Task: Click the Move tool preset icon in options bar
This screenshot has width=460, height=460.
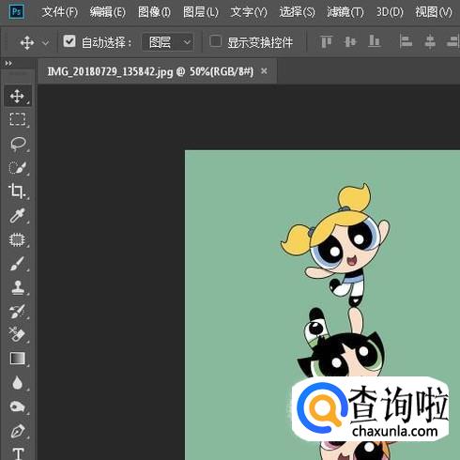Action: pyautogui.click(x=27, y=42)
